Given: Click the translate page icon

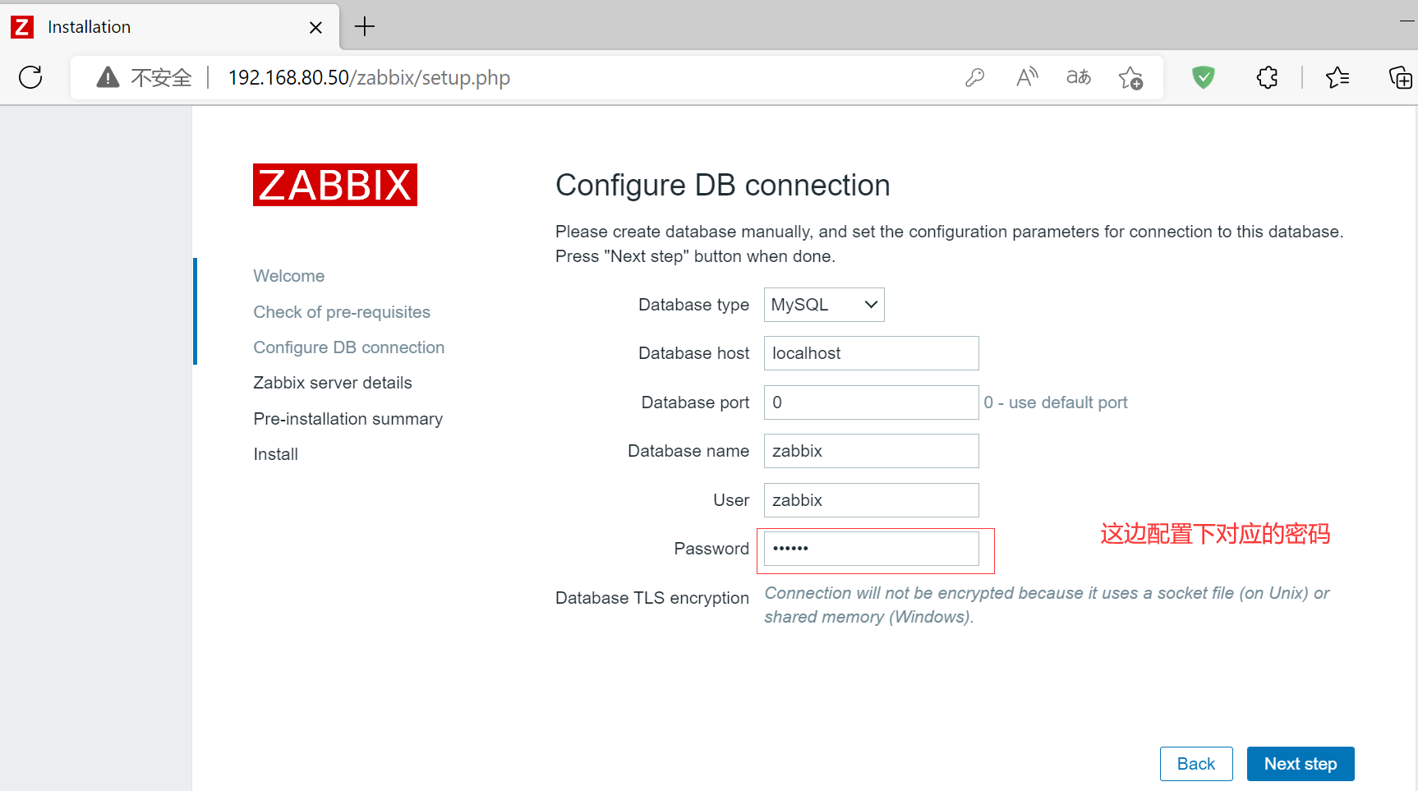Looking at the screenshot, I should click(1079, 77).
